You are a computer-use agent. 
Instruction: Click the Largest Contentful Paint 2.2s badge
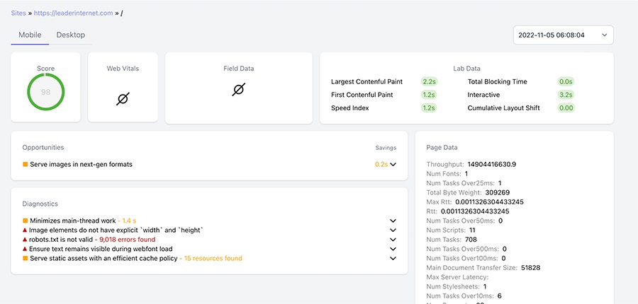tap(429, 81)
